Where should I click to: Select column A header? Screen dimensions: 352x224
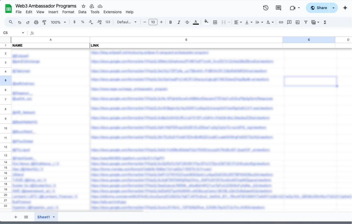51,40
